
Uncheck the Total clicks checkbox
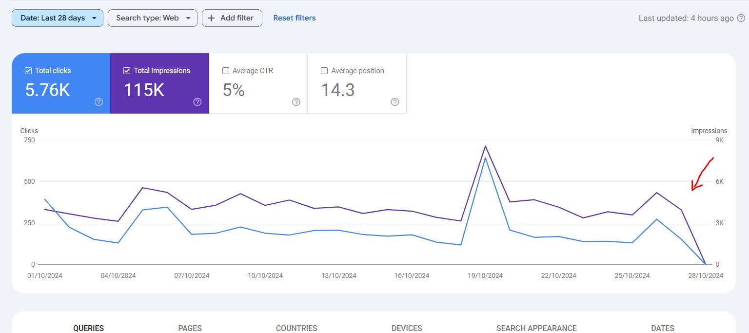tap(28, 71)
